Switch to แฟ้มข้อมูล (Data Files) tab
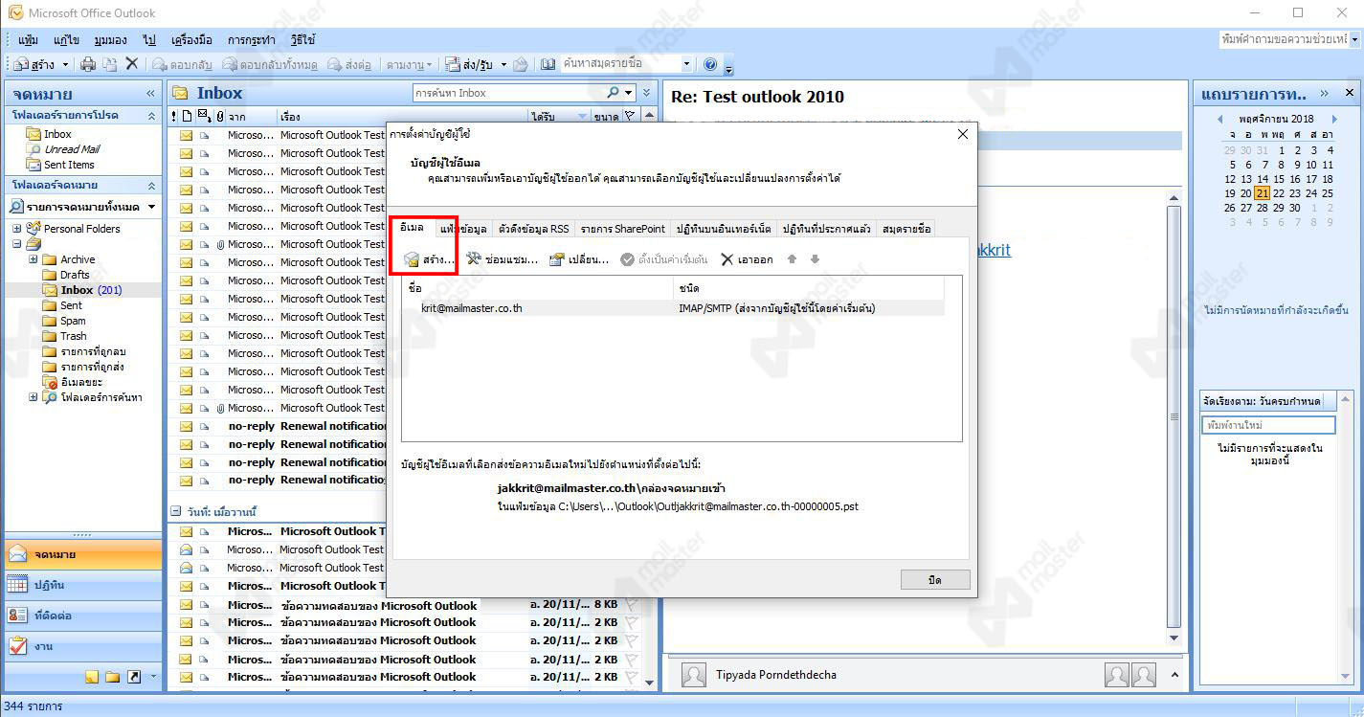 click(x=462, y=229)
